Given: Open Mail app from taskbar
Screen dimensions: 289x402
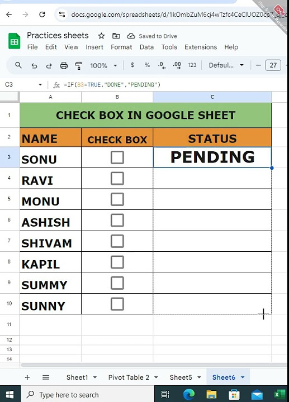Looking at the screenshot, I should click(x=257, y=394).
